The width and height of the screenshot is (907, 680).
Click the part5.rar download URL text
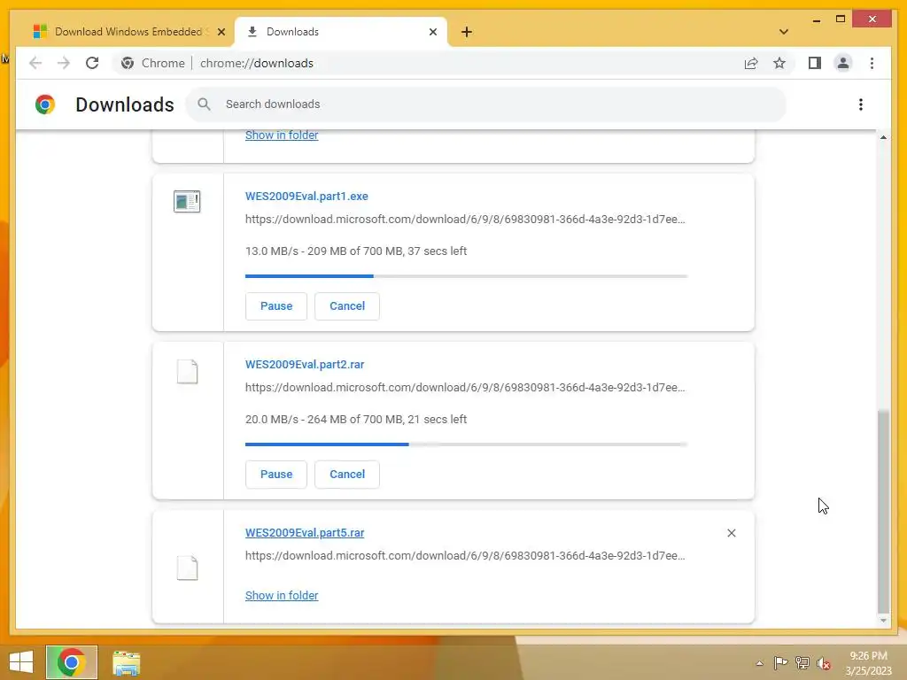point(465,556)
